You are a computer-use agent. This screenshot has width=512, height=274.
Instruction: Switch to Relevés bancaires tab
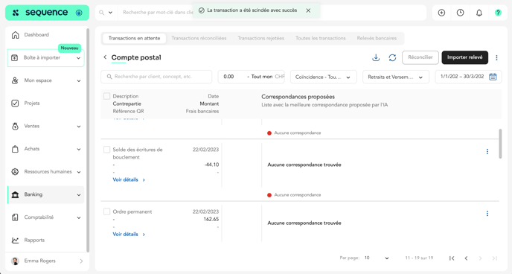(x=377, y=38)
